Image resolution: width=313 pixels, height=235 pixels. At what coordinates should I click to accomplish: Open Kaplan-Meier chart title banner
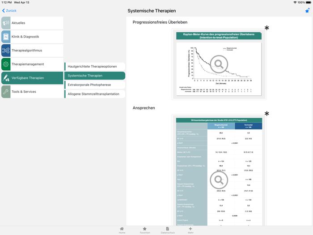click(x=219, y=36)
